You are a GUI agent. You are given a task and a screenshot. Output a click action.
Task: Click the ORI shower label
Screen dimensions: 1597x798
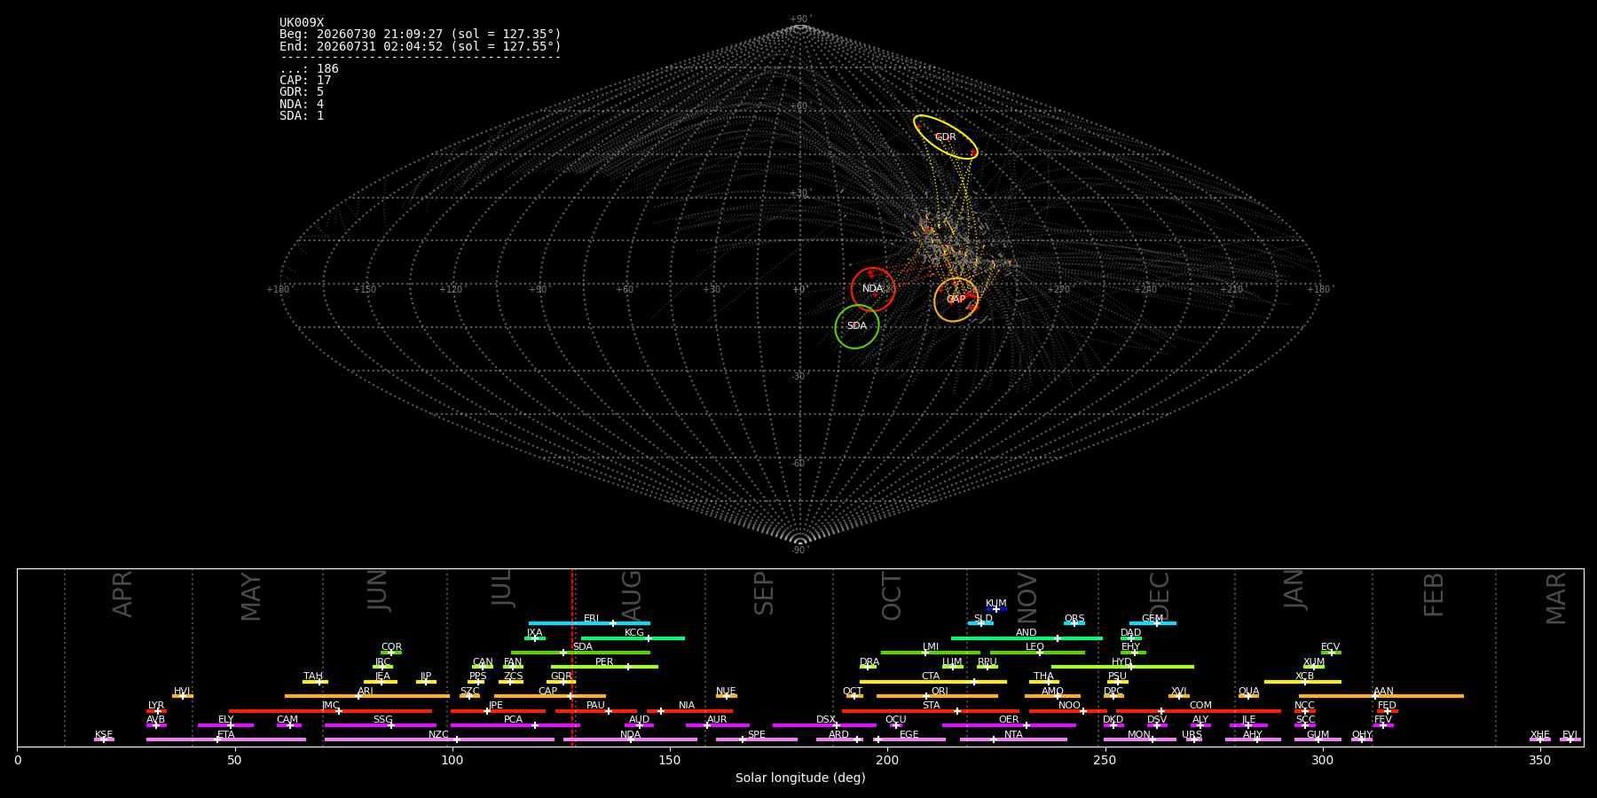point(940,692)
